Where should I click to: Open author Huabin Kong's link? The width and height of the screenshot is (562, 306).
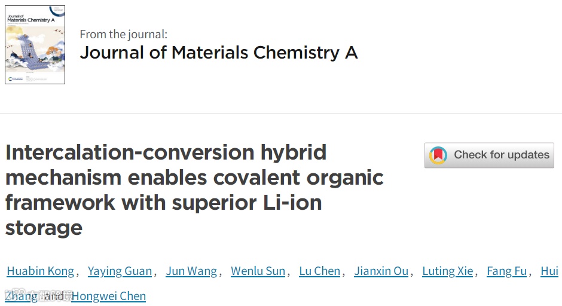pyautogui.click(x=40, y=271)
